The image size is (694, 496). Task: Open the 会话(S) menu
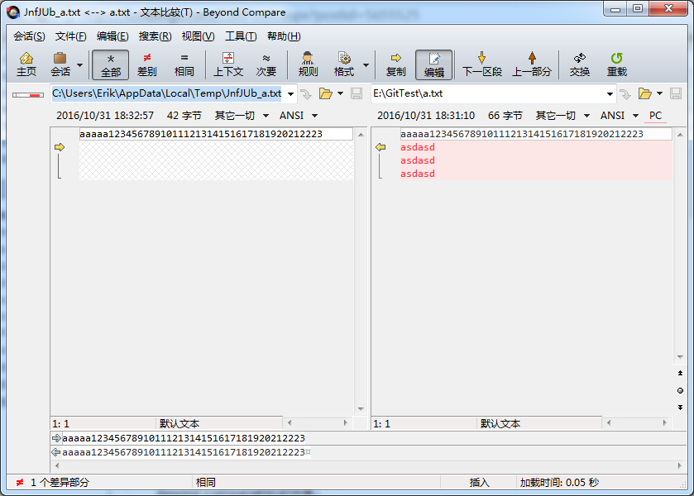(29, 36)
